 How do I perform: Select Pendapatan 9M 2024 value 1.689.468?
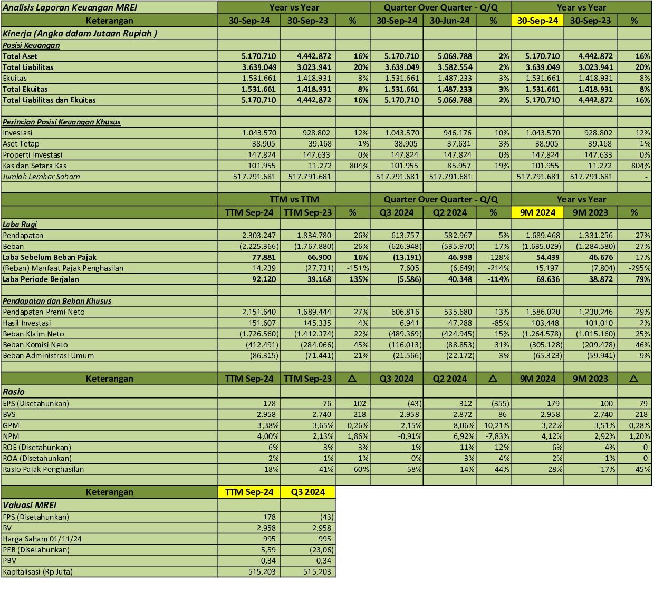543,235
